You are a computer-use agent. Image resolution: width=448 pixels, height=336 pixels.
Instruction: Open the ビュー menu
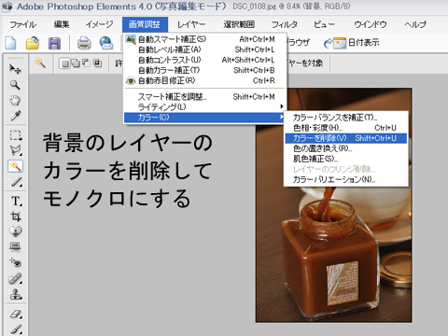click(x=324, y=24)
